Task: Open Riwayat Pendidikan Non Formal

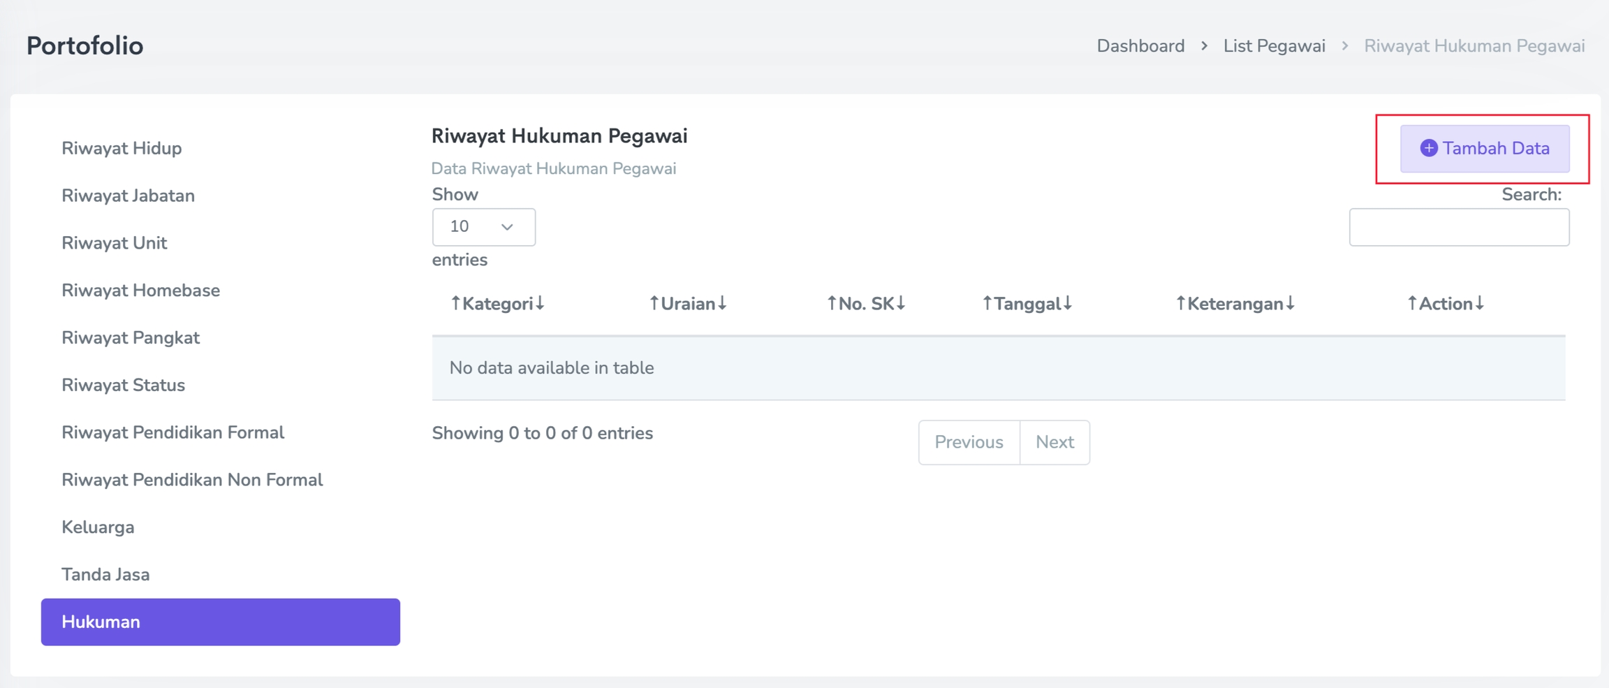Action: (192, 480)
